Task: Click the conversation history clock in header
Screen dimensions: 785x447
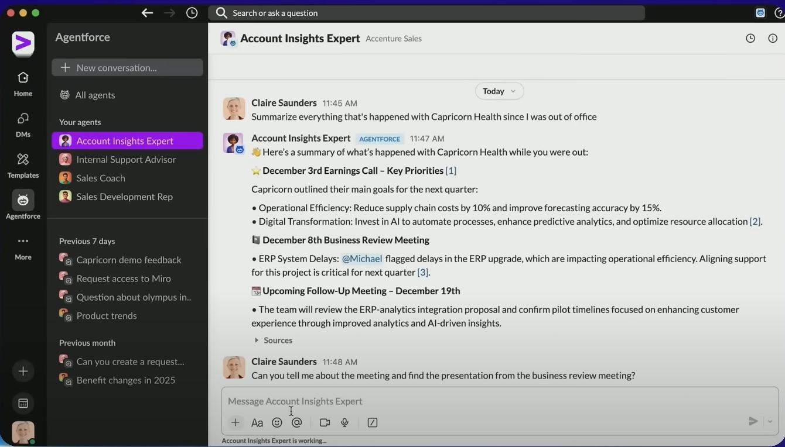Action: point(750,38)
